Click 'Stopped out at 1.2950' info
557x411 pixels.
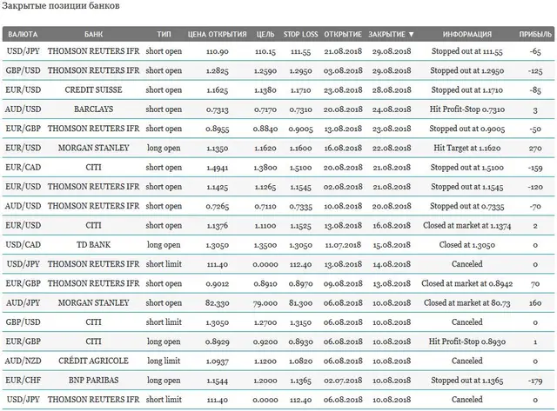(466, 70)
